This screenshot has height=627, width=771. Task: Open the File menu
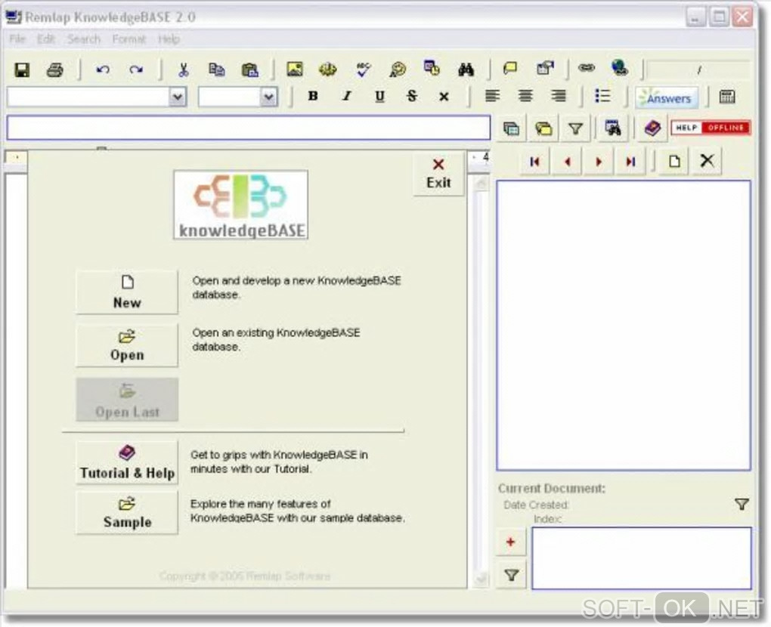point(17,39)
